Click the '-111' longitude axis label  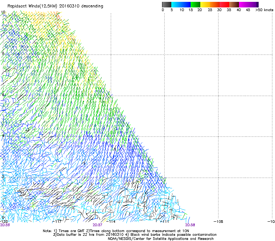(x=165, y=222)
